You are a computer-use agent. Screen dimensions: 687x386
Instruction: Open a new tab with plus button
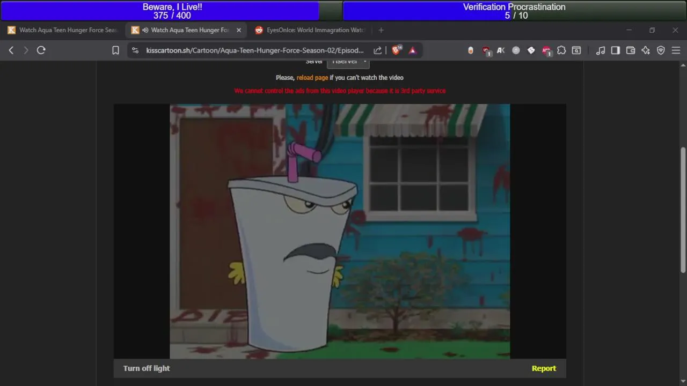click(x=381, y=30)
